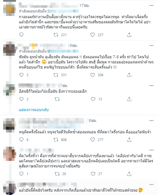The image size is (158, 195).
Task: Open more options on tweet with 808 retweets
Action: [x=151, y=121]
